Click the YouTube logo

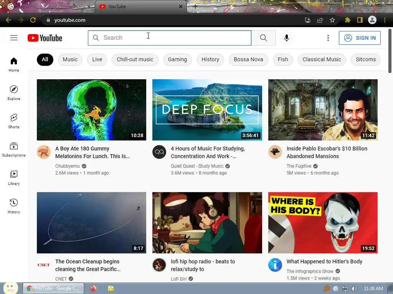pos(45,38)
